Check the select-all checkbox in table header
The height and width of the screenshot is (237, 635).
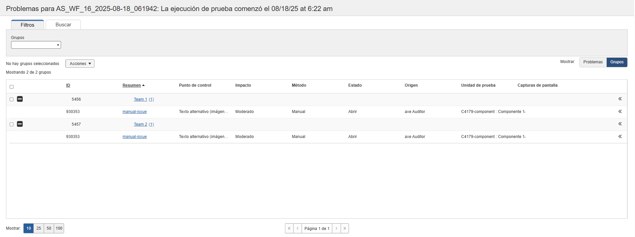pos(12,87)
